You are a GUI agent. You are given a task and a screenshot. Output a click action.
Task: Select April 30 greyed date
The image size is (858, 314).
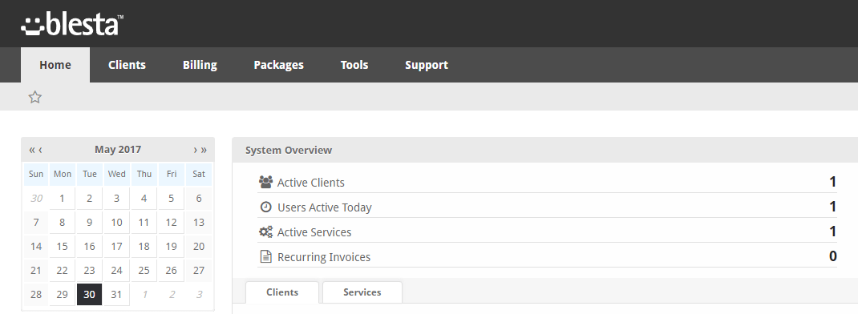(x=36, y=198)
